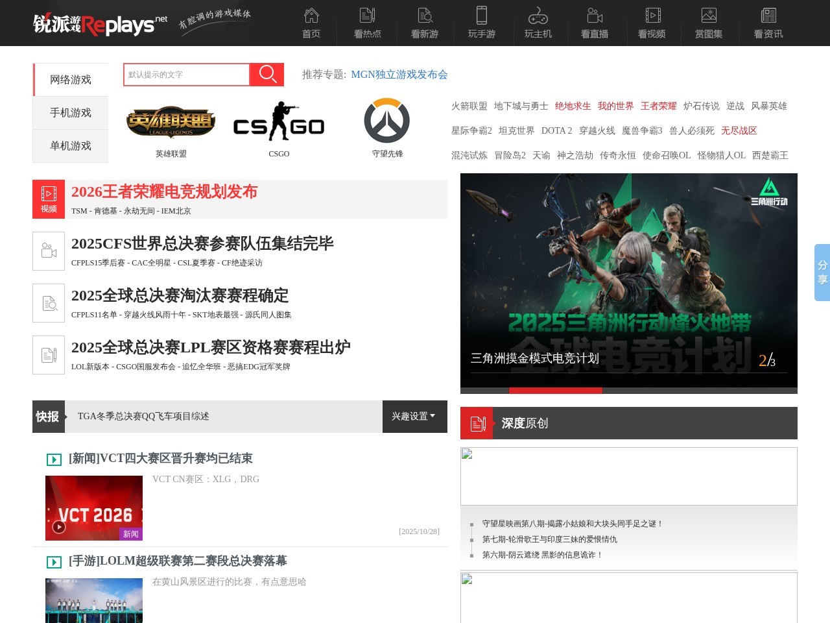Click the search-document icon beside the 淘汰赛 headline
This screenshot has height=623, width=830.
pyautogui.click(x=49, y=303)
